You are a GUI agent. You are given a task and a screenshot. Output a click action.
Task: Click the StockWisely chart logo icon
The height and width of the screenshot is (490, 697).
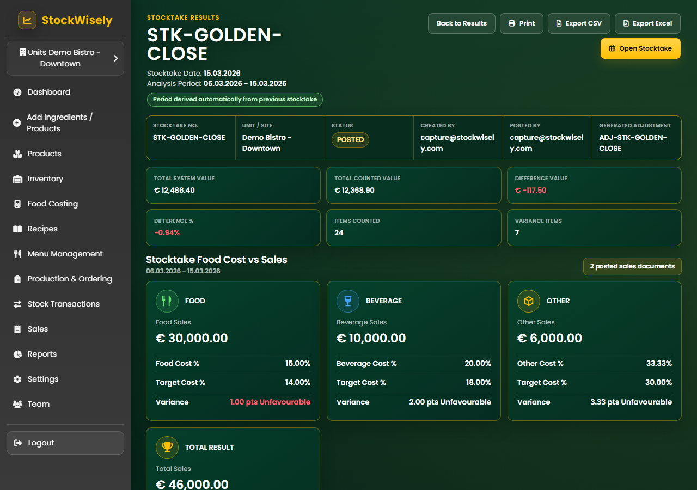pyautogui.click(x=27, y=20)
